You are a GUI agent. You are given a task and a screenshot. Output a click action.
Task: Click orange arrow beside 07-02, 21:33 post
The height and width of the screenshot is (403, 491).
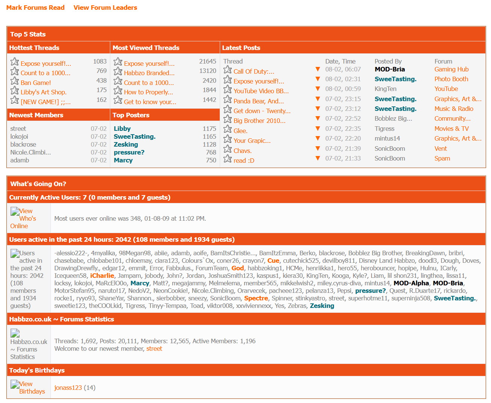pyautogui.click(x=318, y=158)
